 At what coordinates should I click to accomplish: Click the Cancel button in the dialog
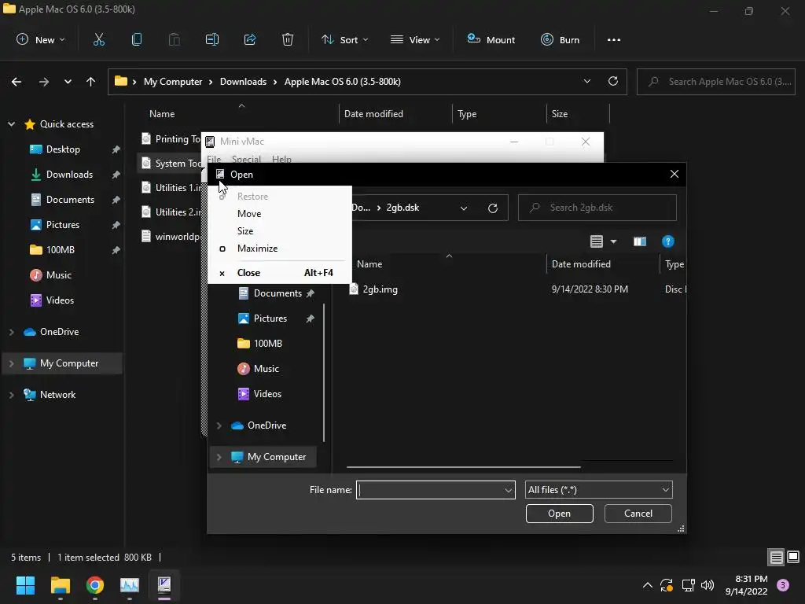coord(638,514)
